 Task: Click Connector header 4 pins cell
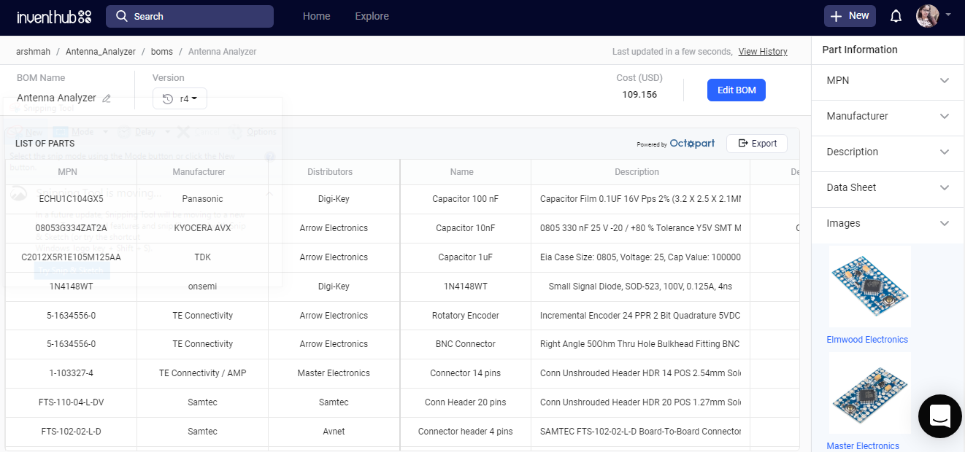point(465,432)
